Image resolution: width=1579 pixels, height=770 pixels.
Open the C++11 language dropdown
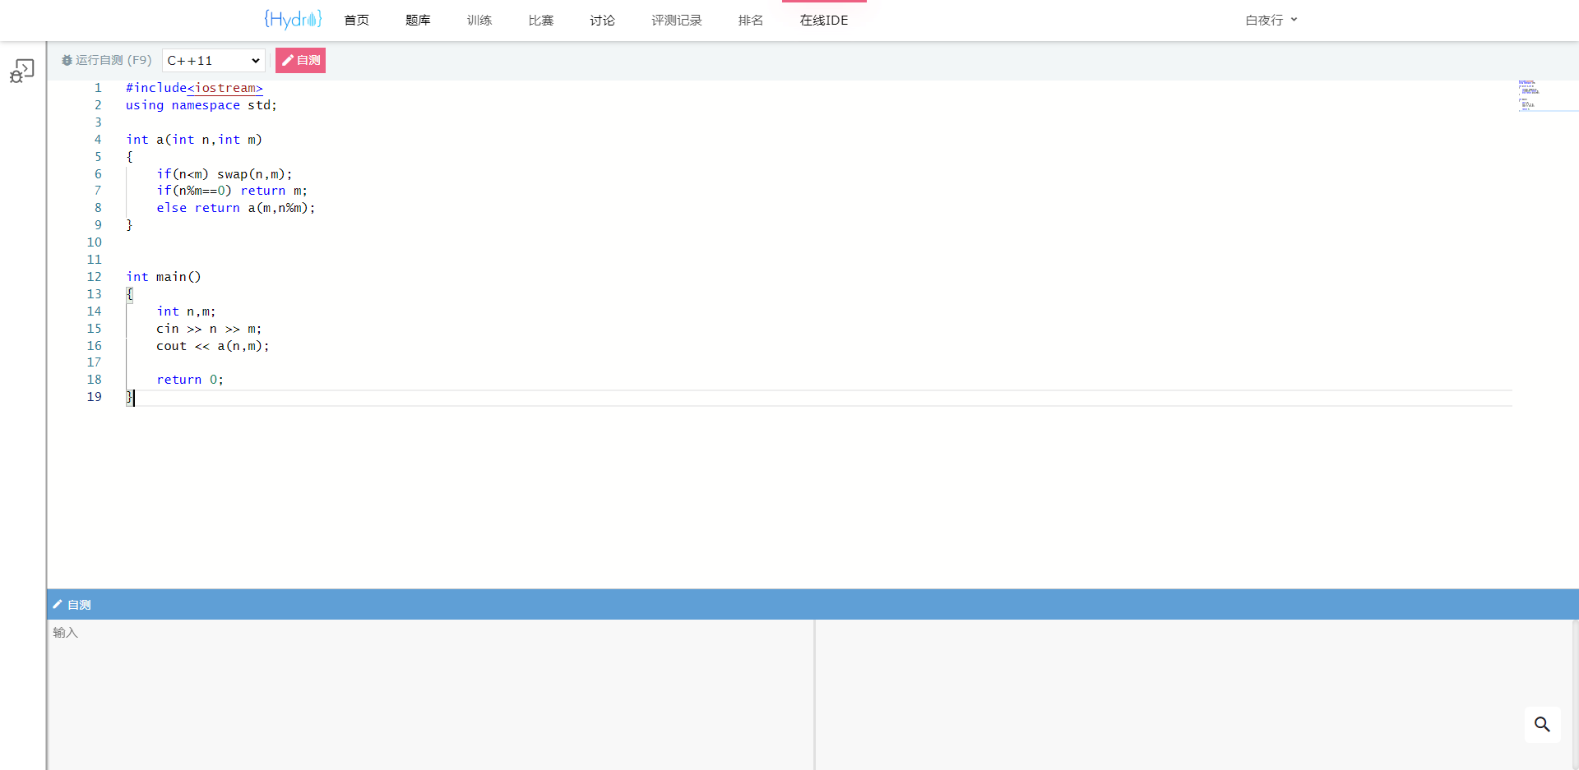tap(213, 60)
